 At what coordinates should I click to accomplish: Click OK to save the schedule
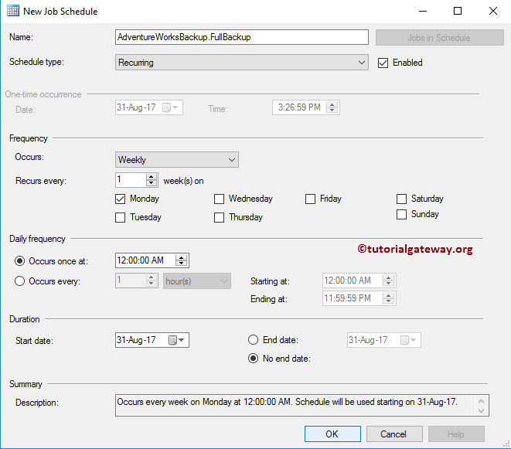tap(332, 434)
